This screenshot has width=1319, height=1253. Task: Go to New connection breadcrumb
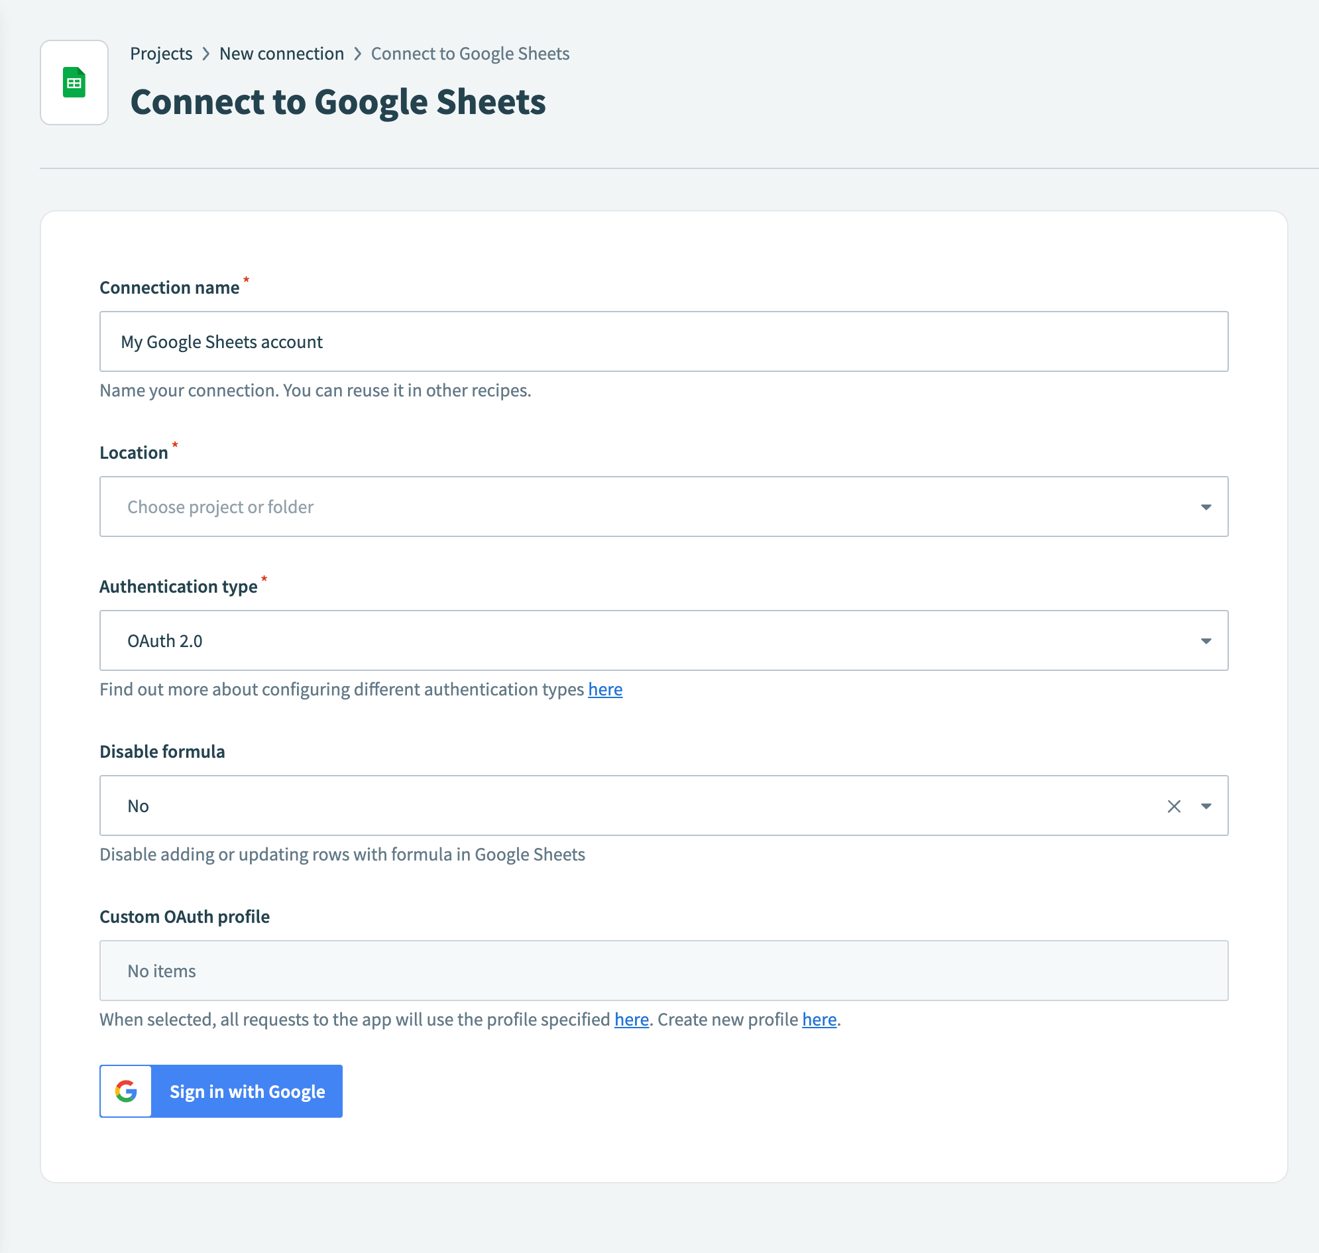281,54
